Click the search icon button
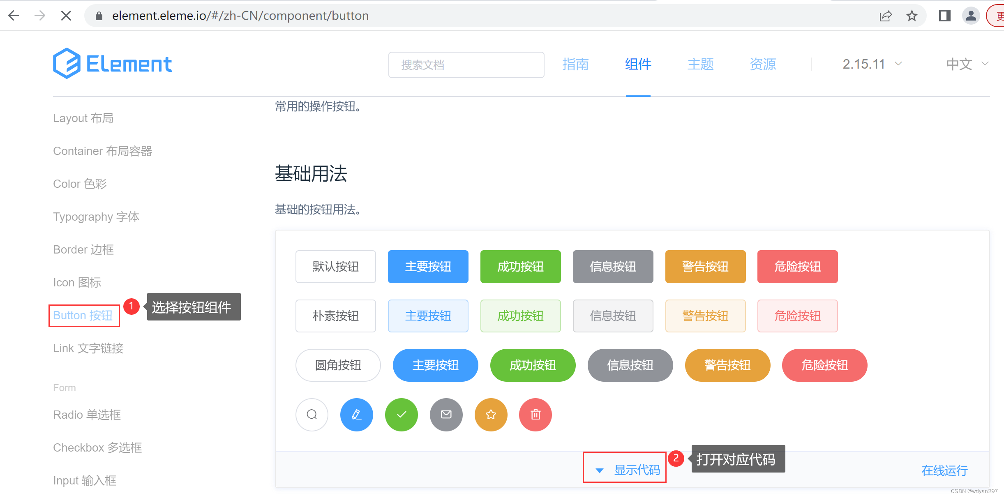This screenshot has width=1004, height=498. pyautogui.click(x=311, y=415)
